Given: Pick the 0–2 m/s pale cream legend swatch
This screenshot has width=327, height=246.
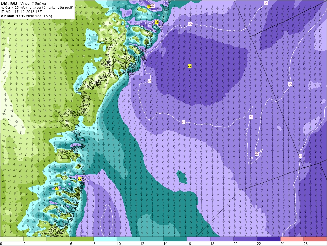Looking at the screenshot, I should [12, 239].
